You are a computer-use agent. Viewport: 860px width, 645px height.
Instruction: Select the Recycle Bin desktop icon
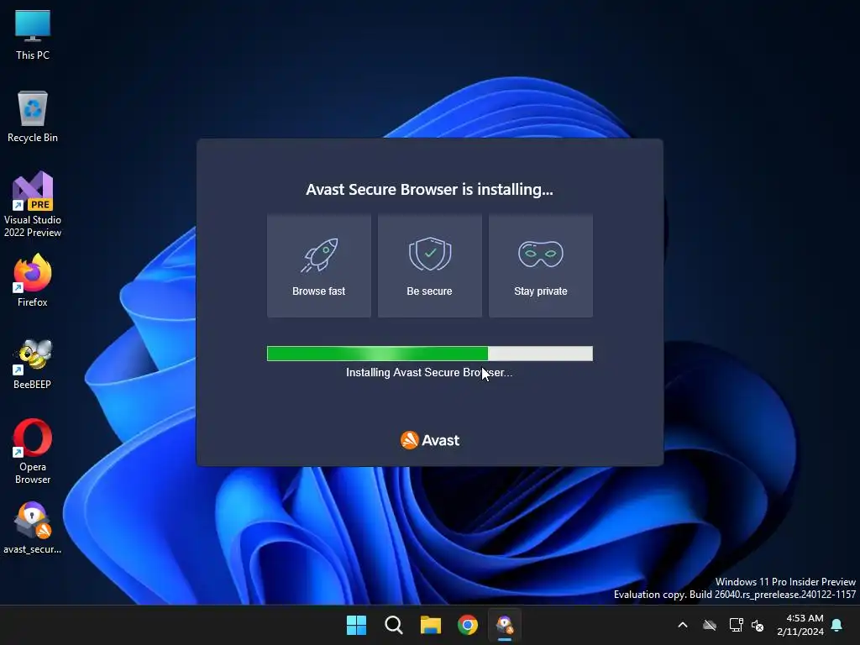(x=33, y=116)
